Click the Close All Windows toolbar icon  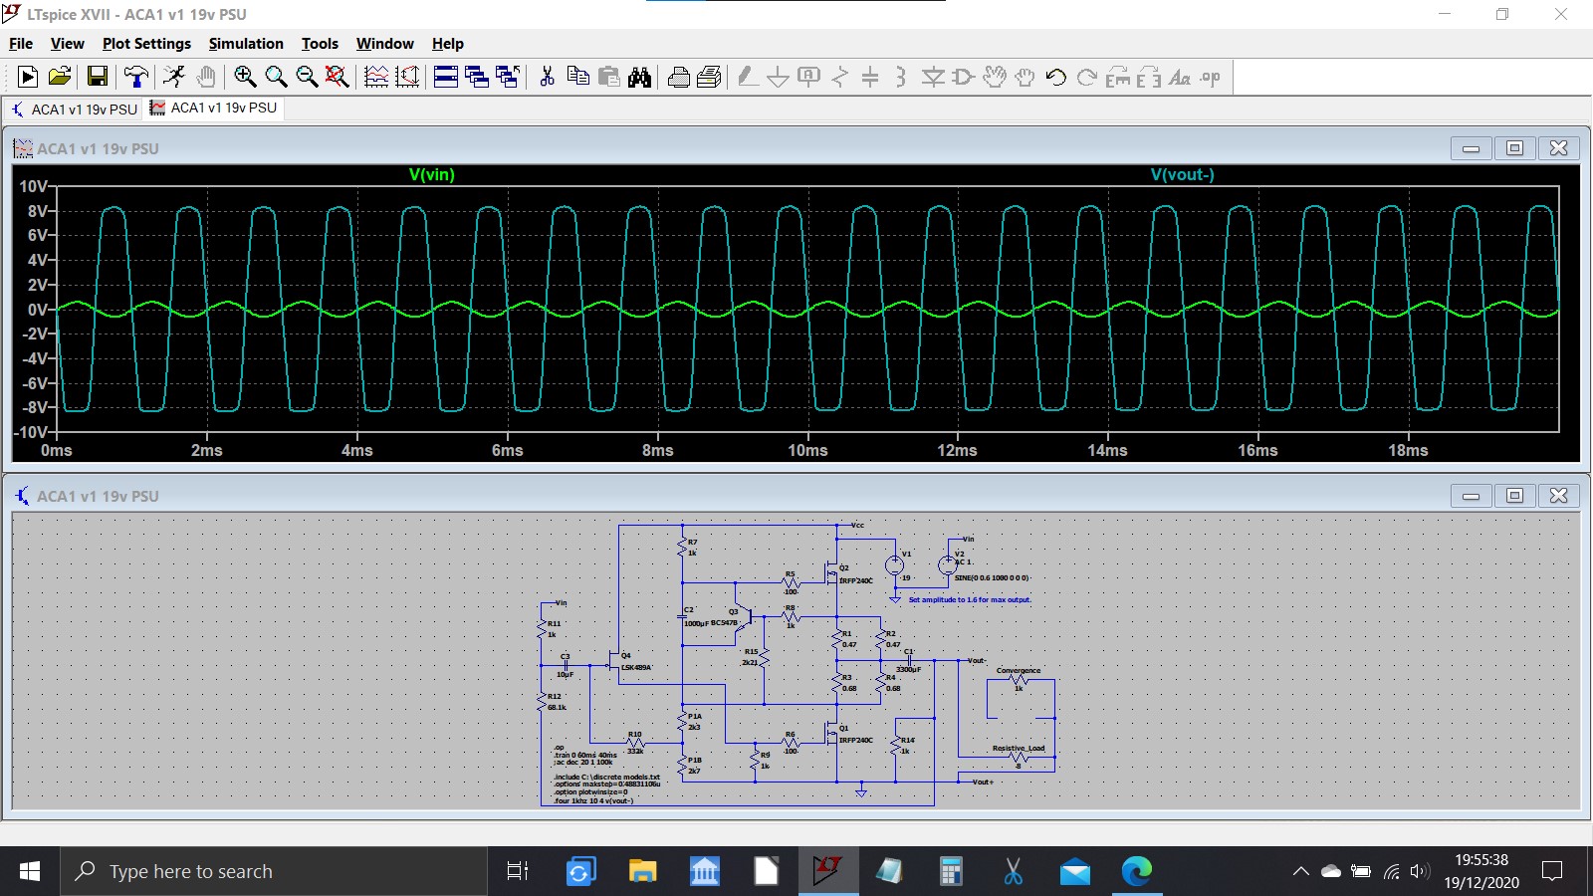[508, 77]
